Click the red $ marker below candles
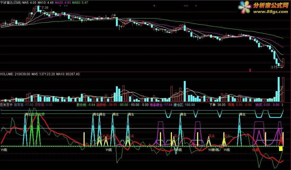291x170 pixels. click(250, 70)
